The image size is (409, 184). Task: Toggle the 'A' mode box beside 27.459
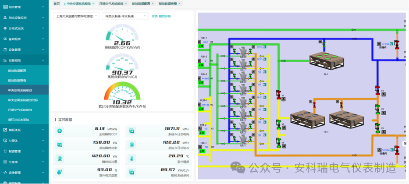[x=379, y=44]
